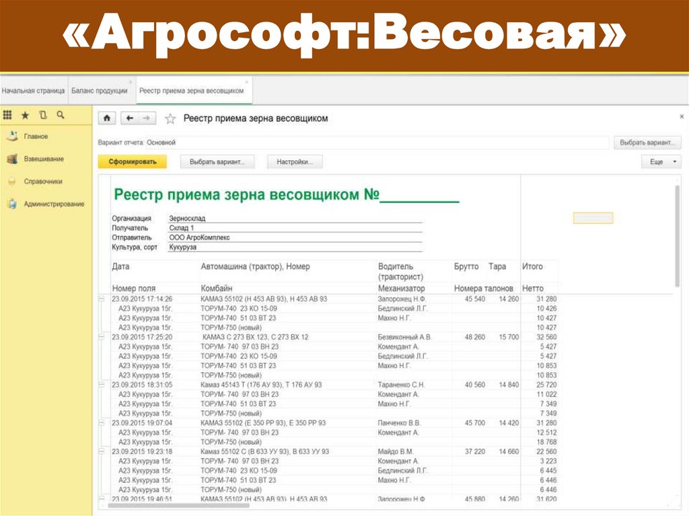The image size is (689, 516).
Task: Click the Сформировать button
Action: [x=133, y=161]
